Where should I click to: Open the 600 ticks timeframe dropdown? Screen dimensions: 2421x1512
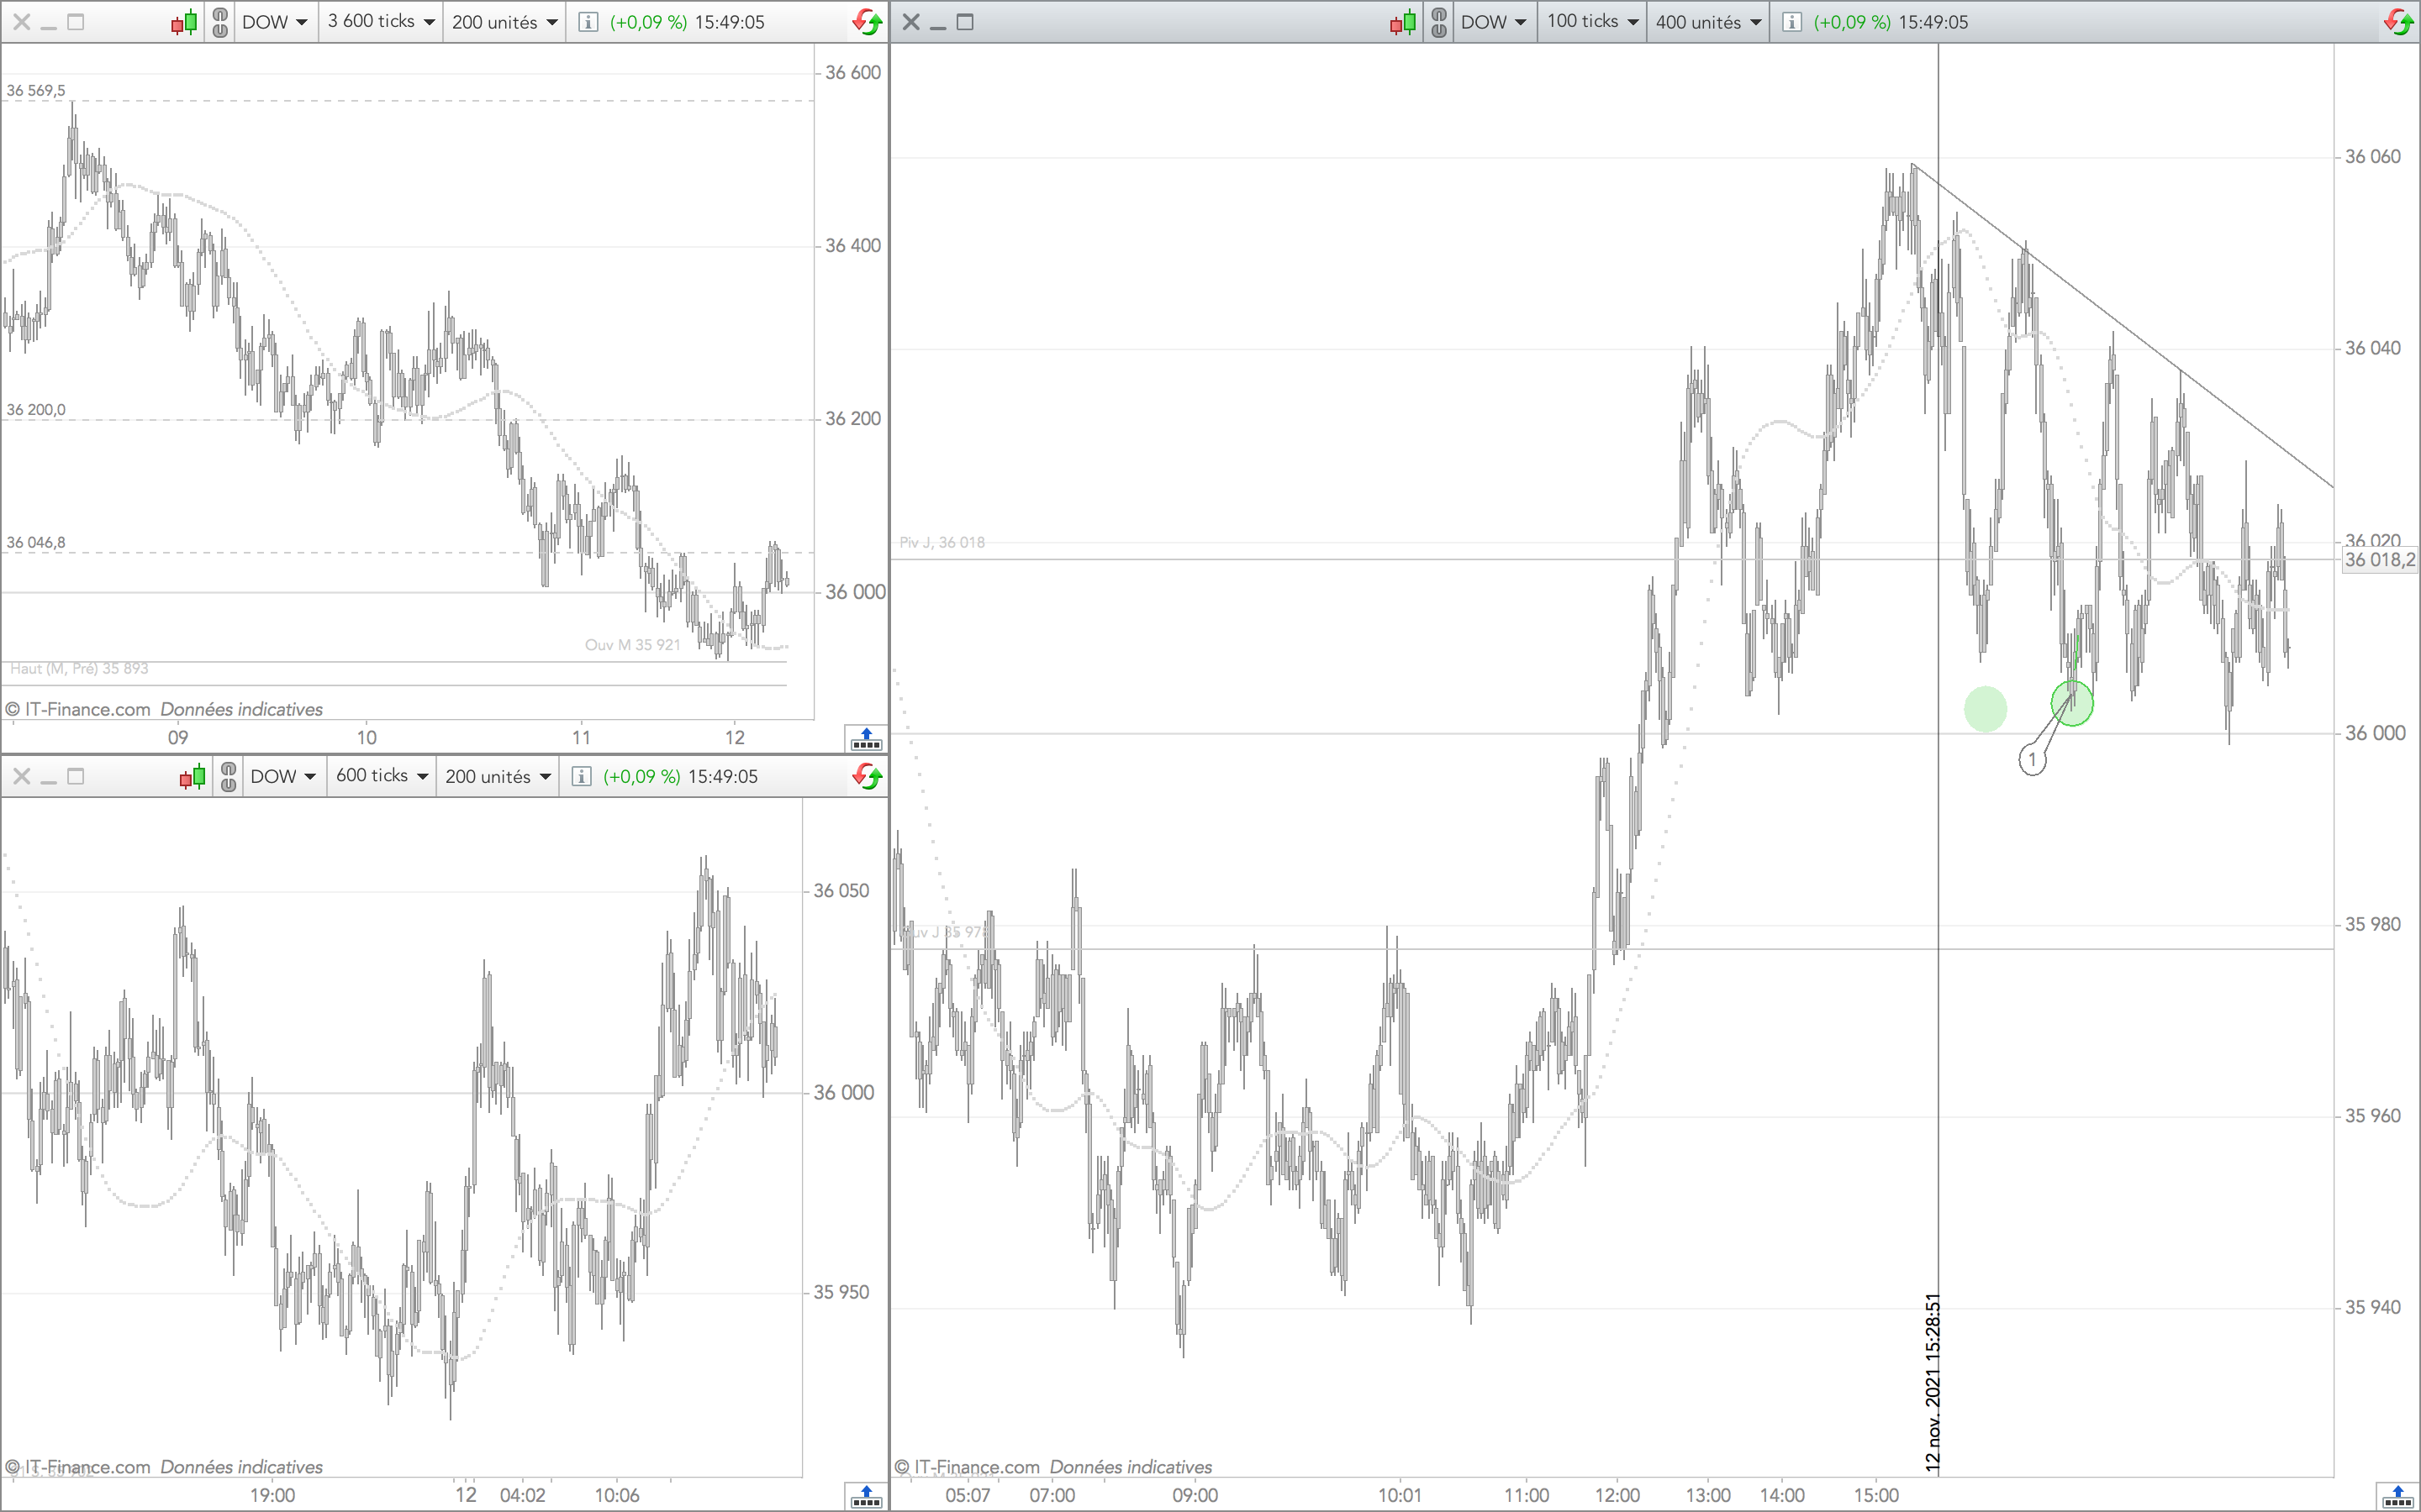point(382,776)
